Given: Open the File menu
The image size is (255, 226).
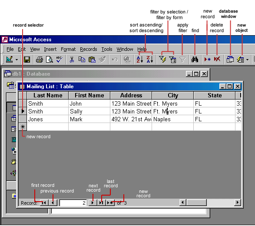Looking at the screenshot, I should point(10,49).
